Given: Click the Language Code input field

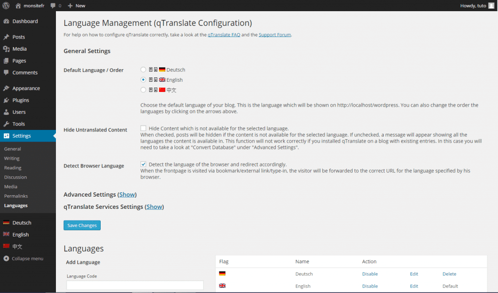Looking at the screenshot, I should [x=135, y=285].
